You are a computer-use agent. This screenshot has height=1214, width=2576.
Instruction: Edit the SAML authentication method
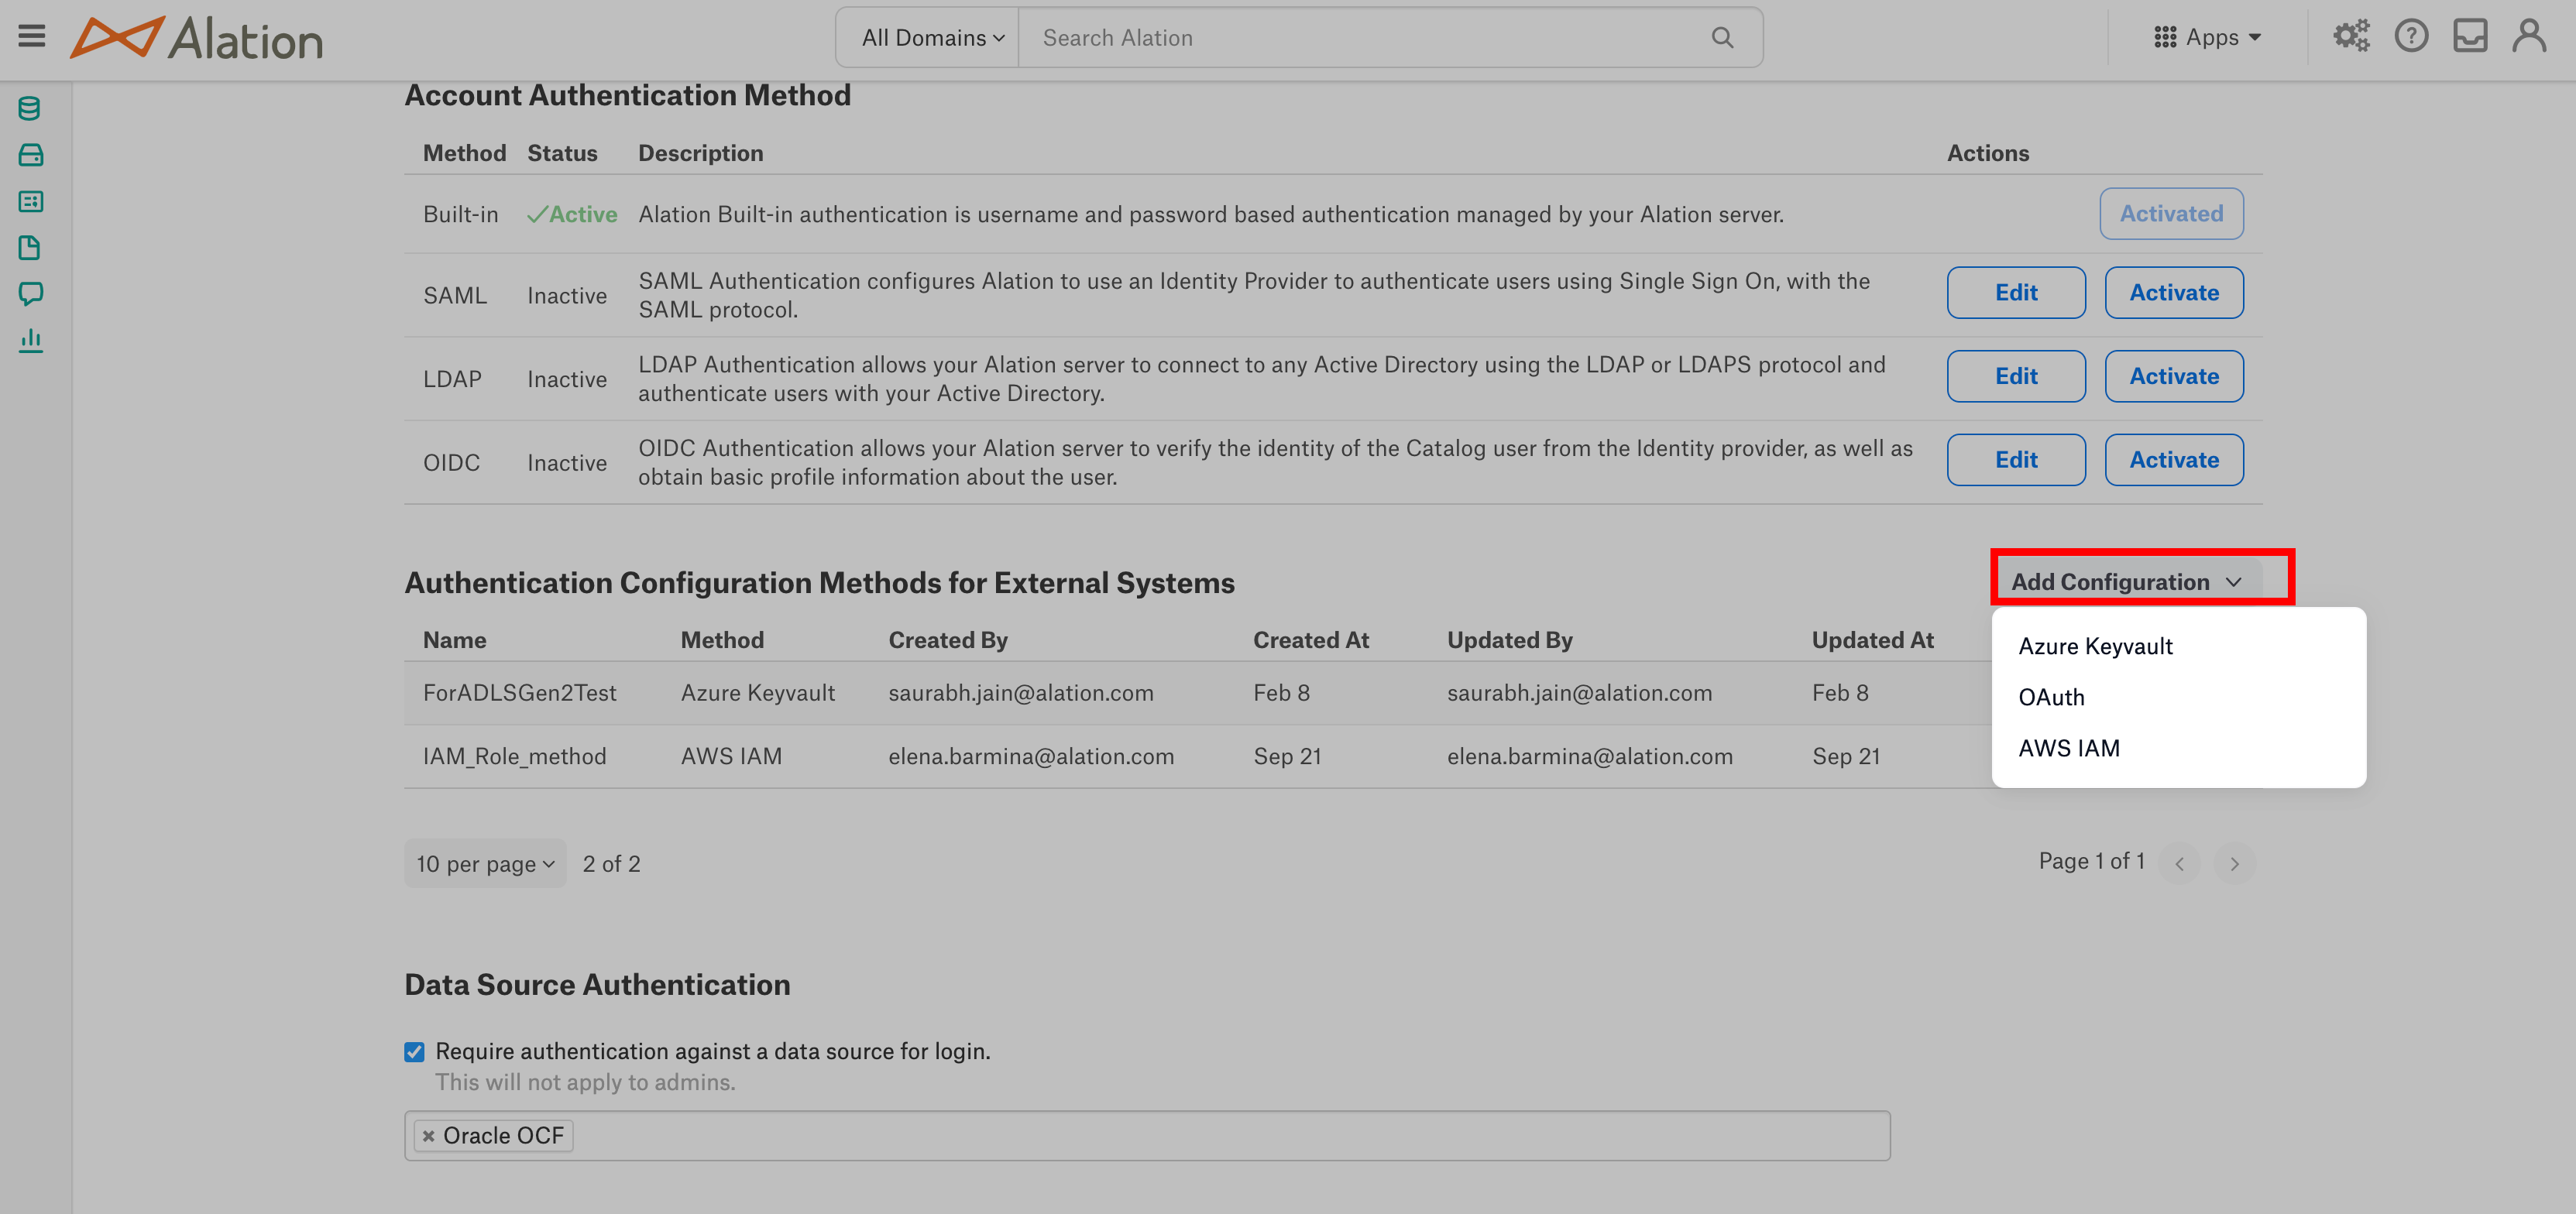(x=2016, y=293)
